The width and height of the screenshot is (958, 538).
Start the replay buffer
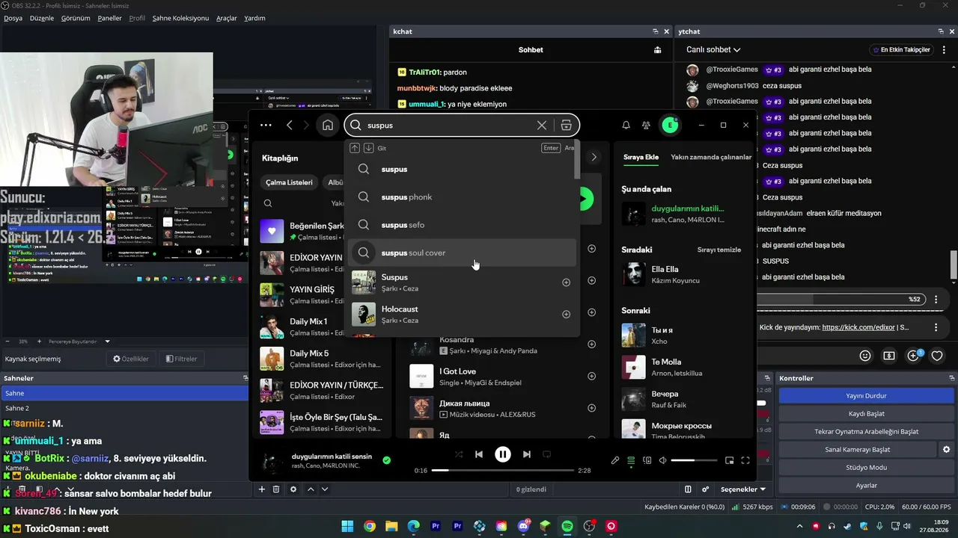click(866, 432)
